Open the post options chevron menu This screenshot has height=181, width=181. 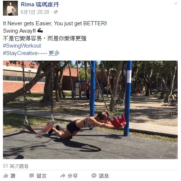176,3
